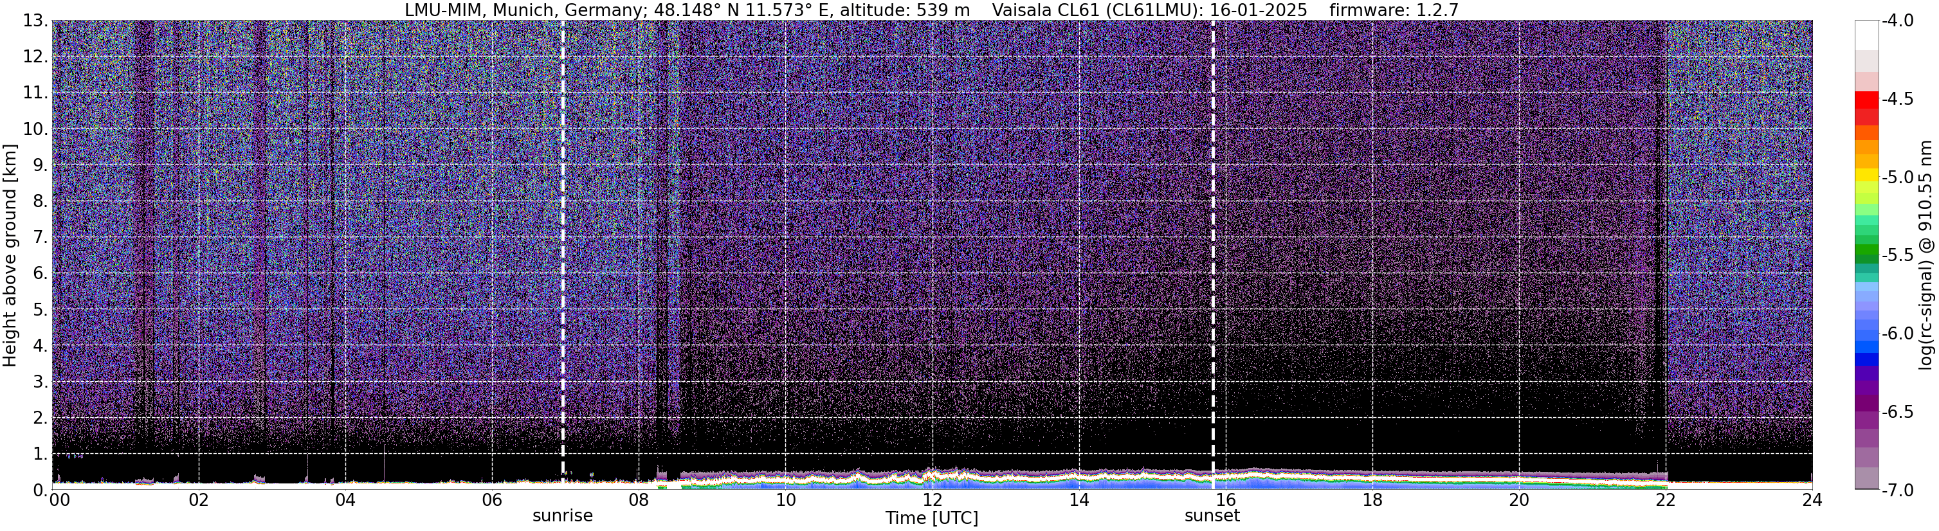Click the 'Height above ground [km]' axis label
The height and width of the screenshot is (531, 1939).
[10, 255]
